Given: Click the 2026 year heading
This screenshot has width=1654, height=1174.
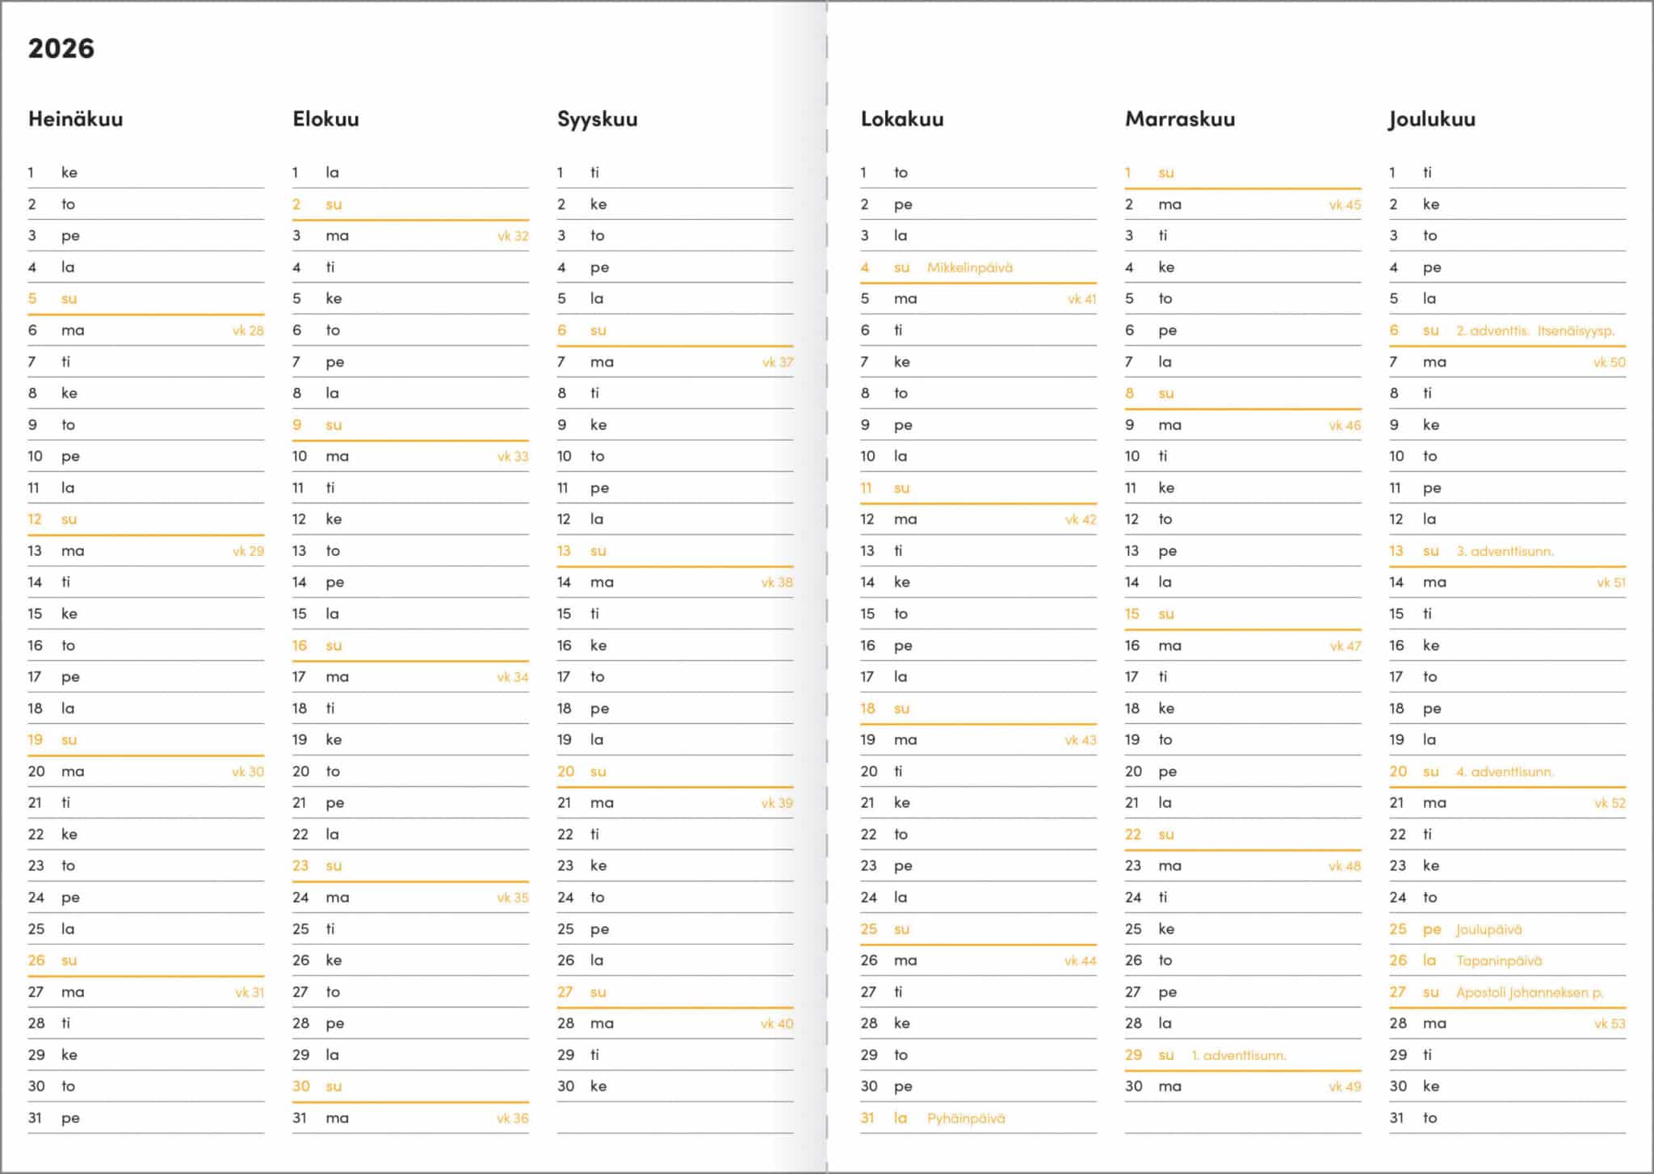Looking at the screenshot, I should pyautogui.click(x=61, y=48).
